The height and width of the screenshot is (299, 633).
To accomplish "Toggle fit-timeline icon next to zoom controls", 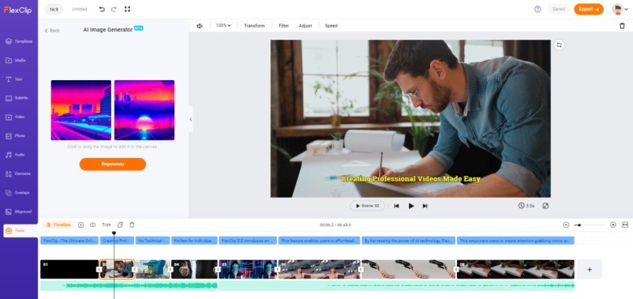I will pyautogui.click(x=625, y=224).
